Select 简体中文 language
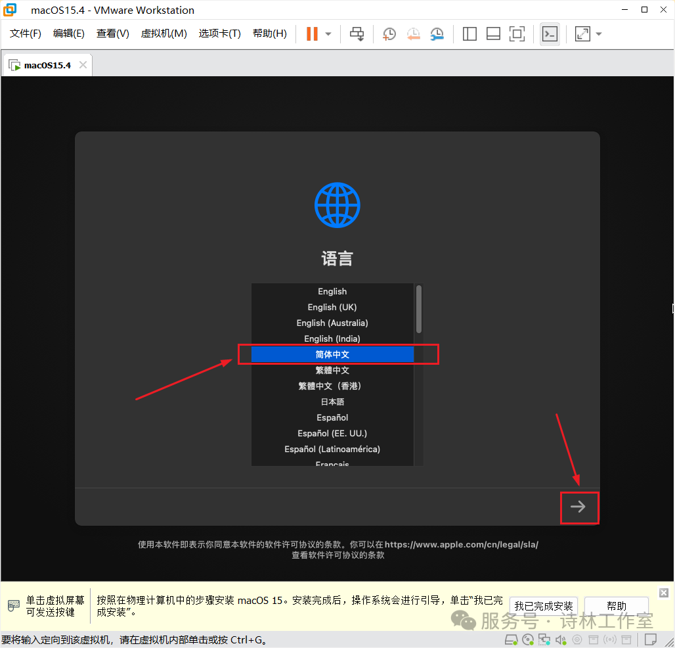The image size is (675, 648). (332, 355)
